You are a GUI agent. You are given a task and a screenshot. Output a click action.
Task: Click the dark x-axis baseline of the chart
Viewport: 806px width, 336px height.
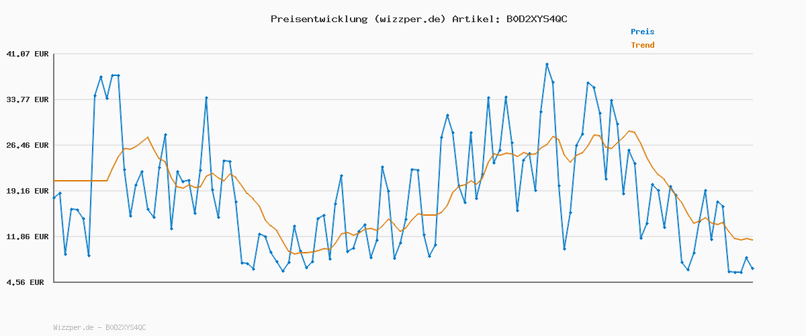403,282
